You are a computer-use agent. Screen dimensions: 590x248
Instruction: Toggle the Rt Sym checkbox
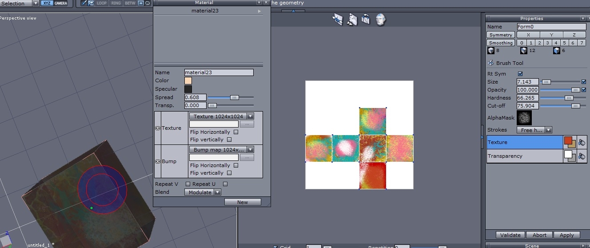[x=520, y=74]
